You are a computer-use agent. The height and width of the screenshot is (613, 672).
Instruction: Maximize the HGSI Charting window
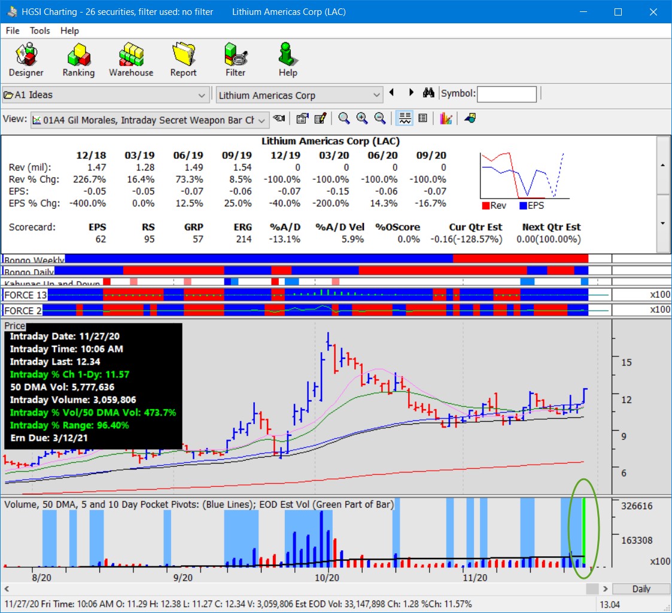tap(618, 12)
